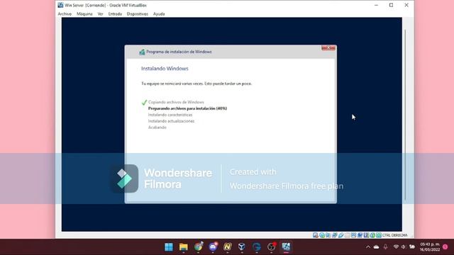The width and height of the screenshot is (454, 255).
Task: Open File Explorer from the taskbar
Action: pos(183,247)
